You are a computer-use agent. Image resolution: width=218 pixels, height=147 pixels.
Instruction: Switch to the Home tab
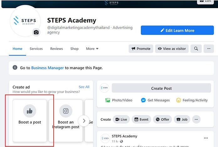tap(17, 49)
